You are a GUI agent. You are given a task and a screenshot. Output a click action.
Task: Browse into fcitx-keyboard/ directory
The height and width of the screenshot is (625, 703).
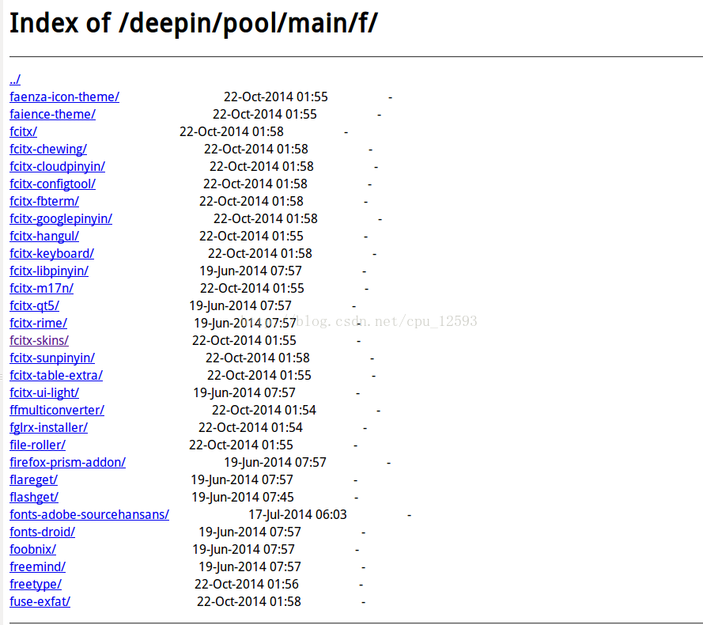52,254
